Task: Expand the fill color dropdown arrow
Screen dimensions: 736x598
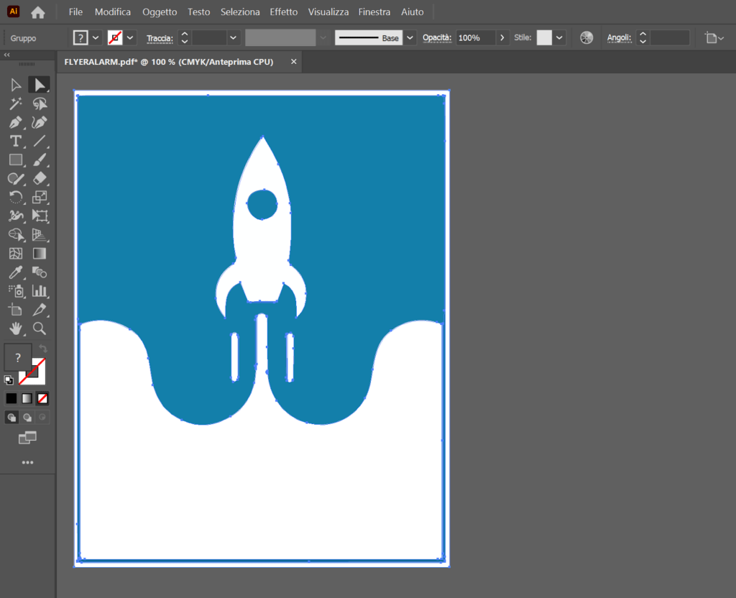Action: click(96, 38)
